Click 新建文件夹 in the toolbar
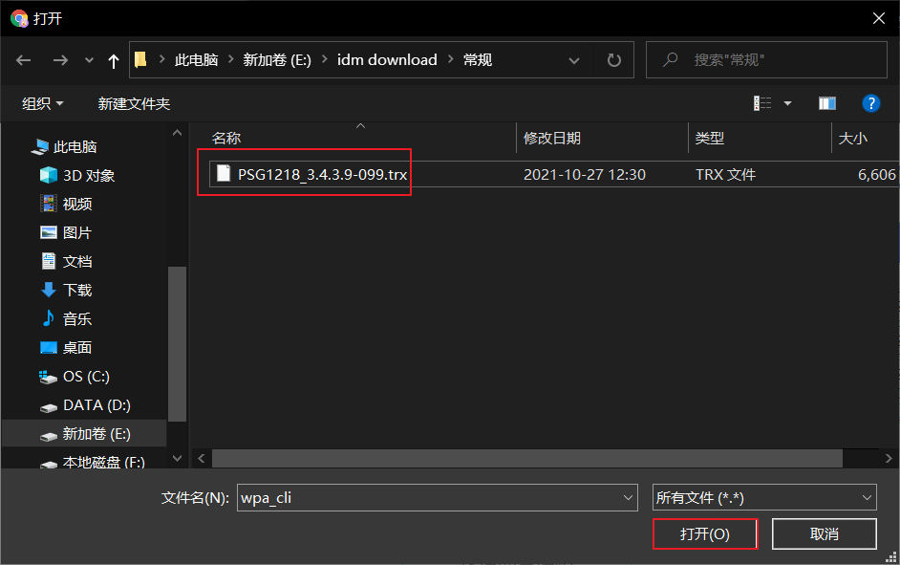The image size is (900, 565). (134, 103)
